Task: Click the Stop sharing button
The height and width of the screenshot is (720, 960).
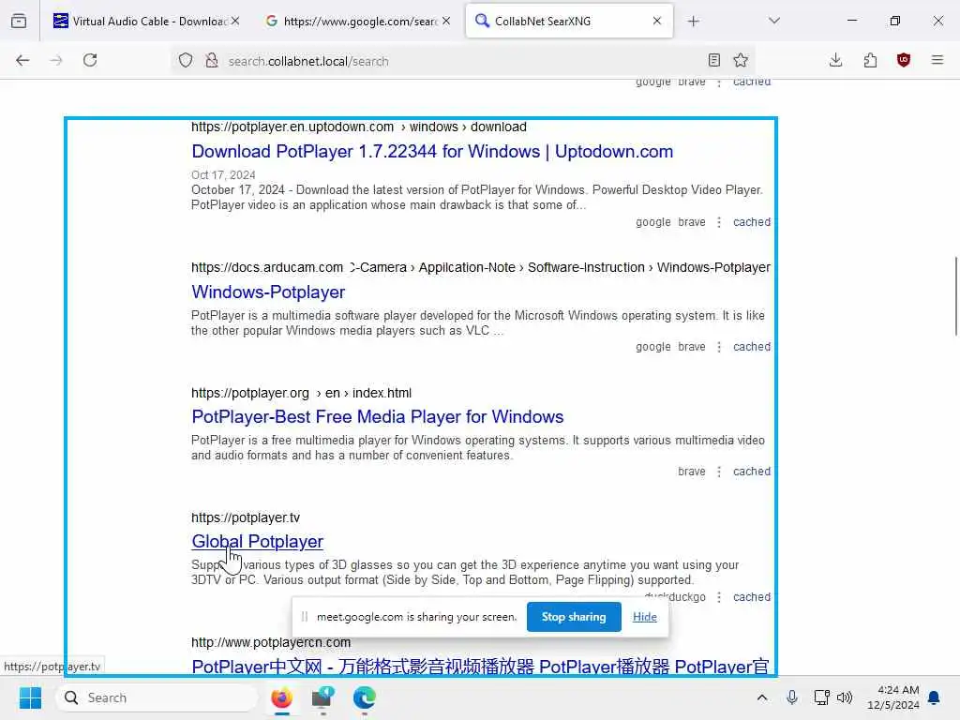Action: click(574, 617)
